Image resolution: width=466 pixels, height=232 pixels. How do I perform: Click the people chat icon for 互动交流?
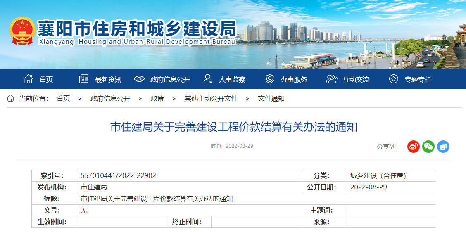tap(331, 79)
